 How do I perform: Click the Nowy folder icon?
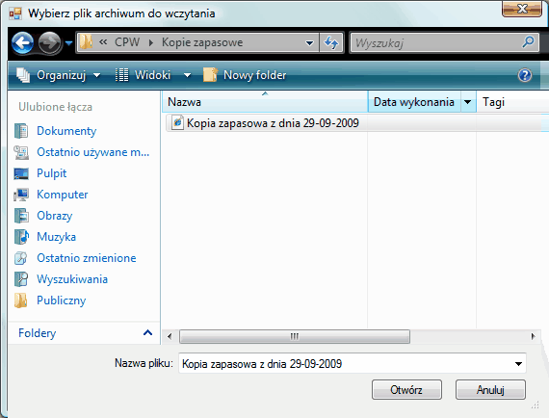click(x=210, y=75)
